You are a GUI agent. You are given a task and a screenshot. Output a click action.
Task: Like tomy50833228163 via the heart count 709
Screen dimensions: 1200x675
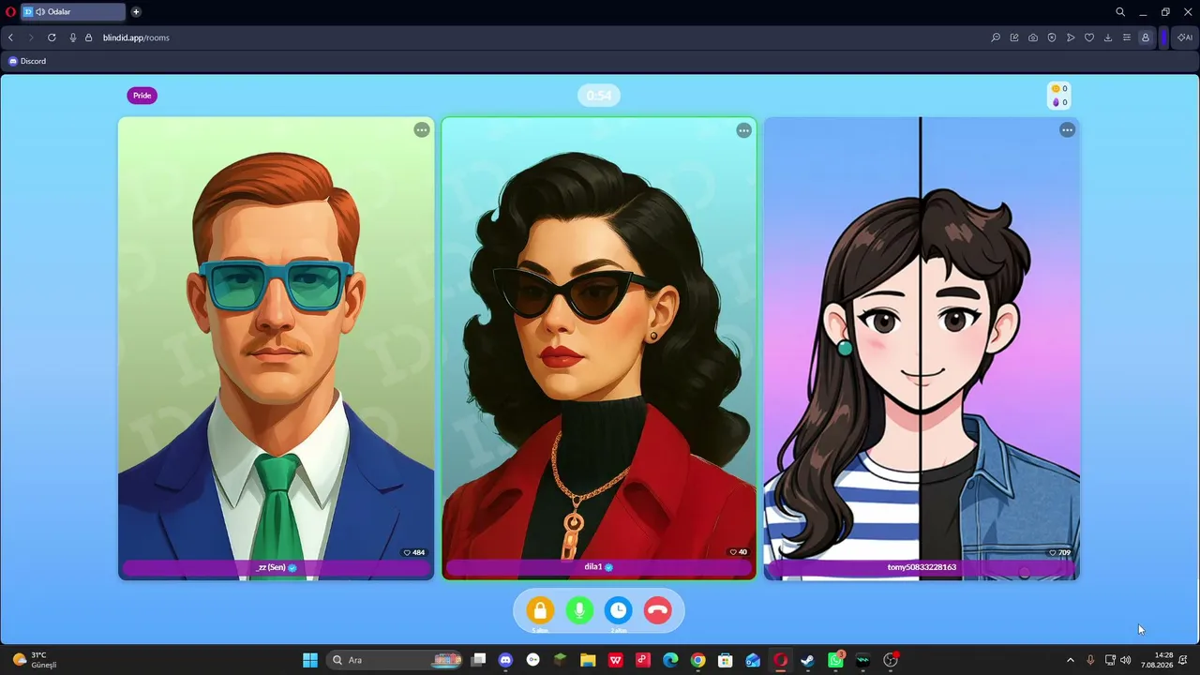[1059, 552]
